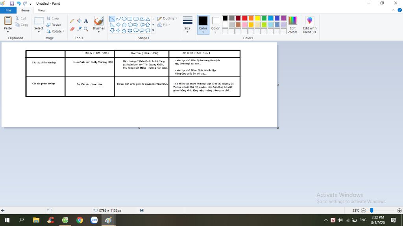Activate Color 1 foreground selector

(203, 25)
